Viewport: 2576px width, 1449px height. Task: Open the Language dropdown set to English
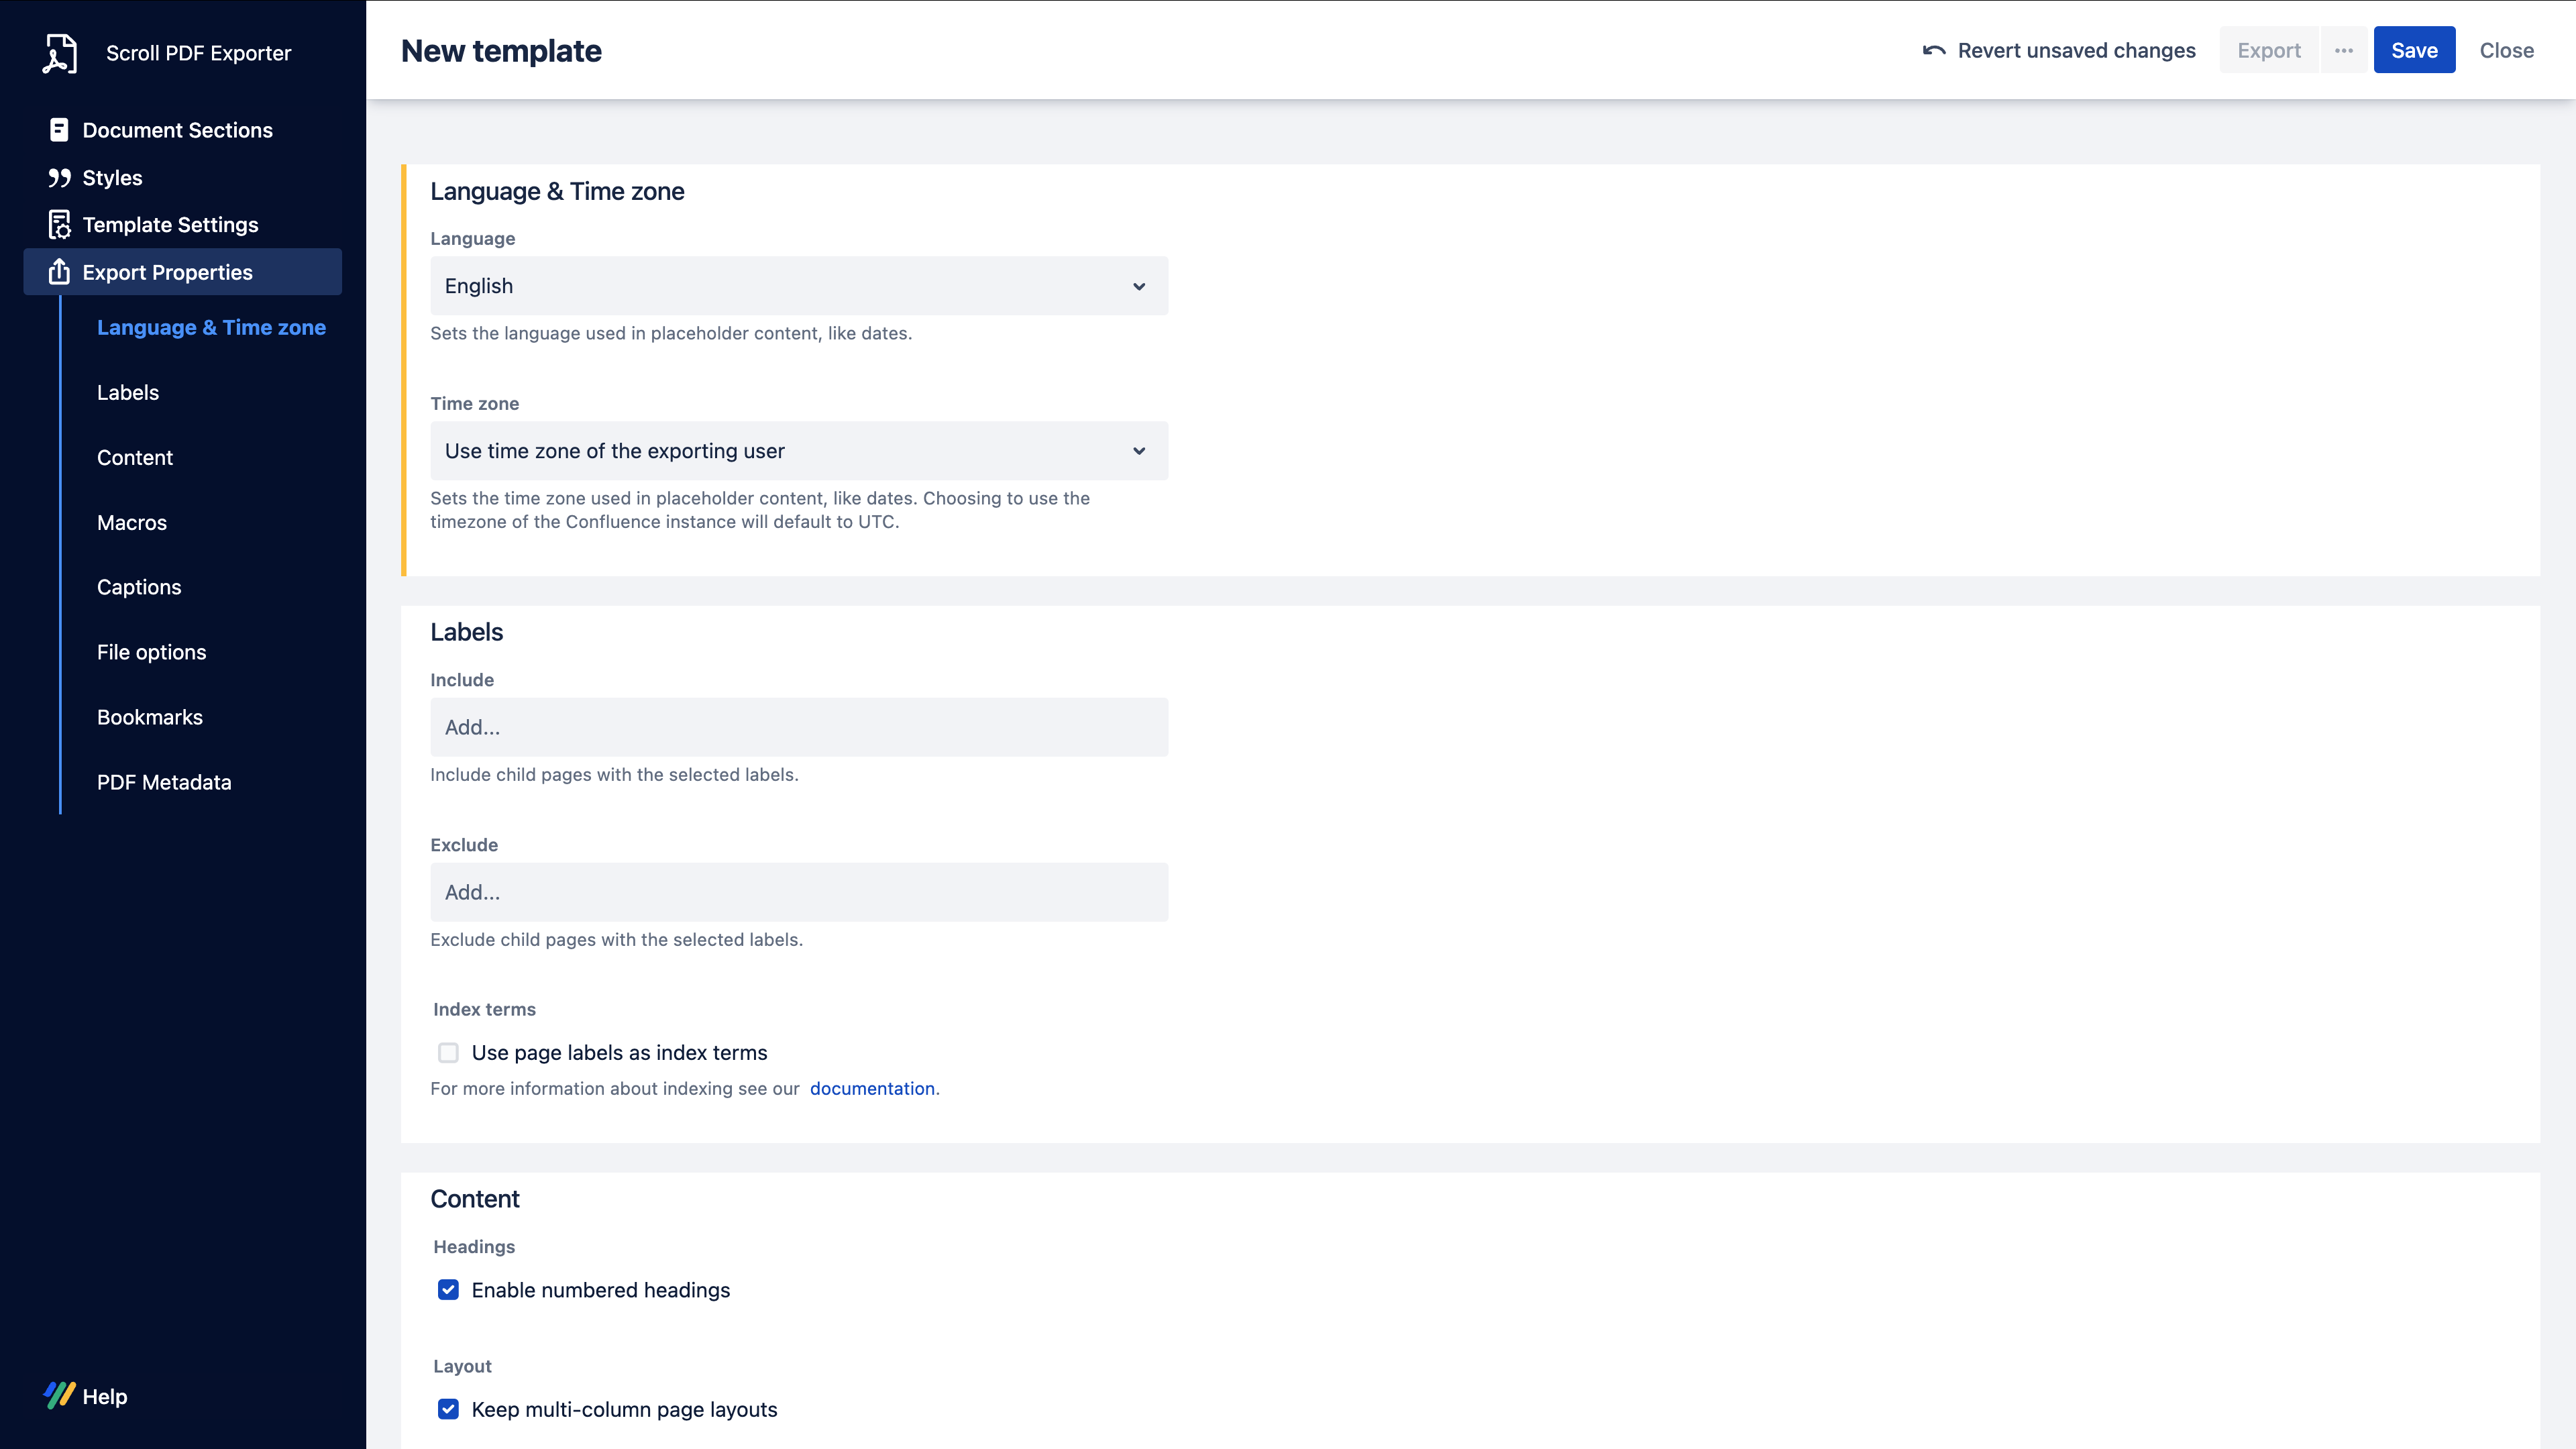798,286
